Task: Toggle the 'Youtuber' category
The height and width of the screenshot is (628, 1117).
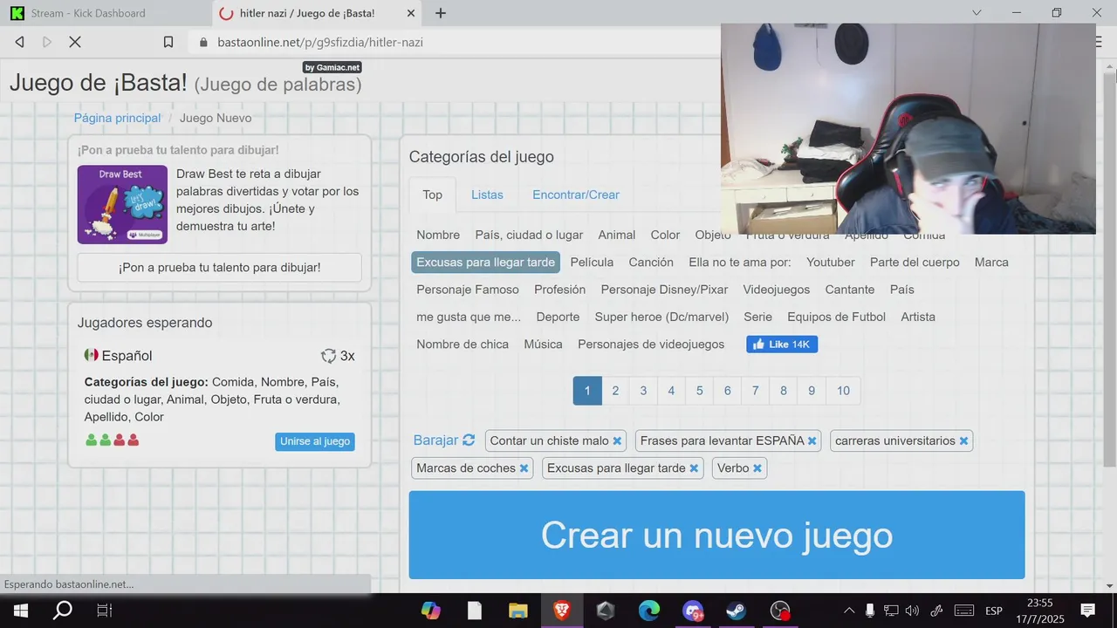Action: (x=831, y=263)
